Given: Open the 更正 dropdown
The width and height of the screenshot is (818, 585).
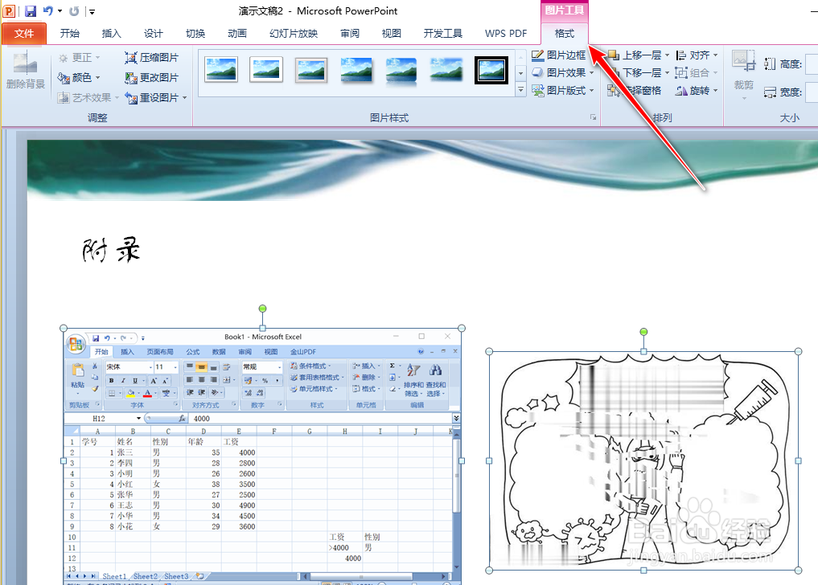Looking at the screenshot, I should coord(80,57).
